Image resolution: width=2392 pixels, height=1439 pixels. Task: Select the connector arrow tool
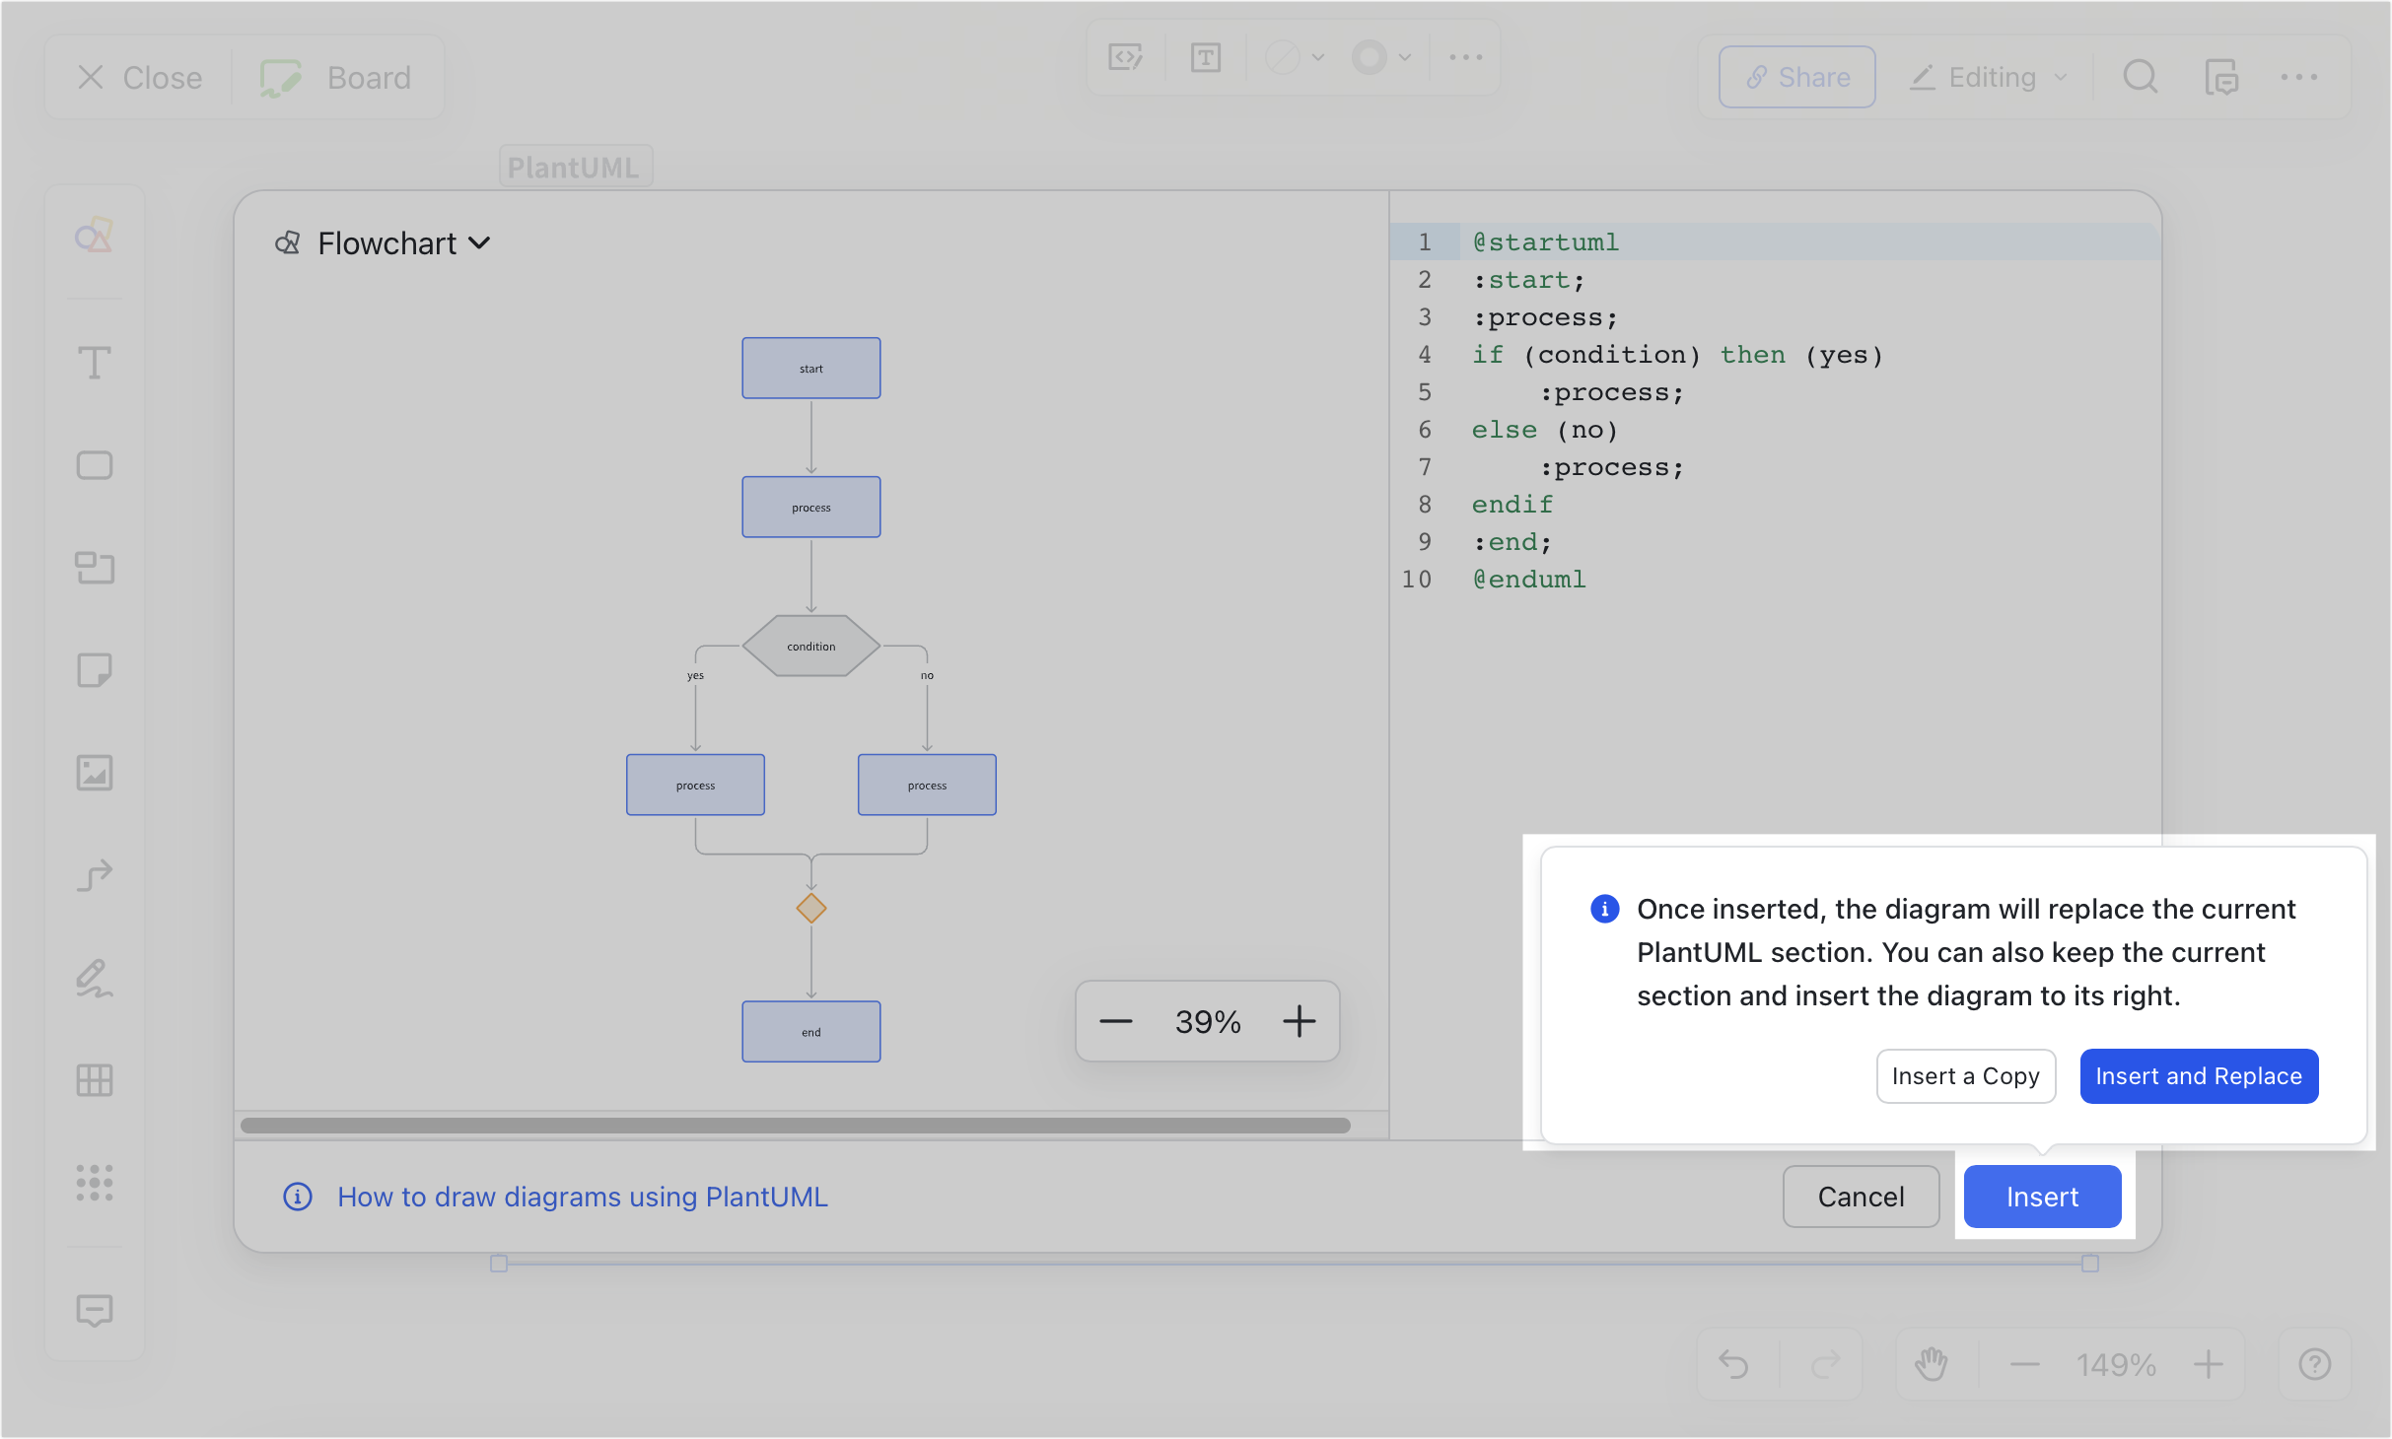[x=95, y=875]
